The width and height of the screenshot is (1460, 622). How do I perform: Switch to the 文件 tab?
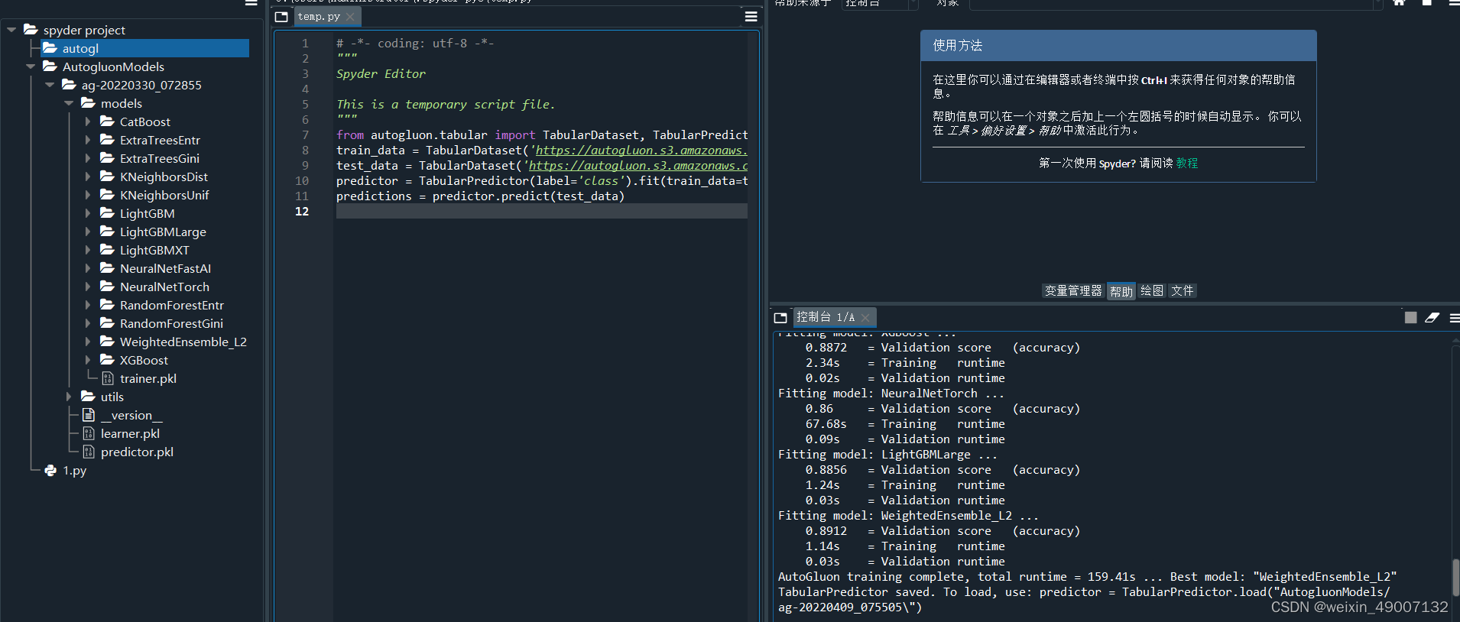point(1183,291)
